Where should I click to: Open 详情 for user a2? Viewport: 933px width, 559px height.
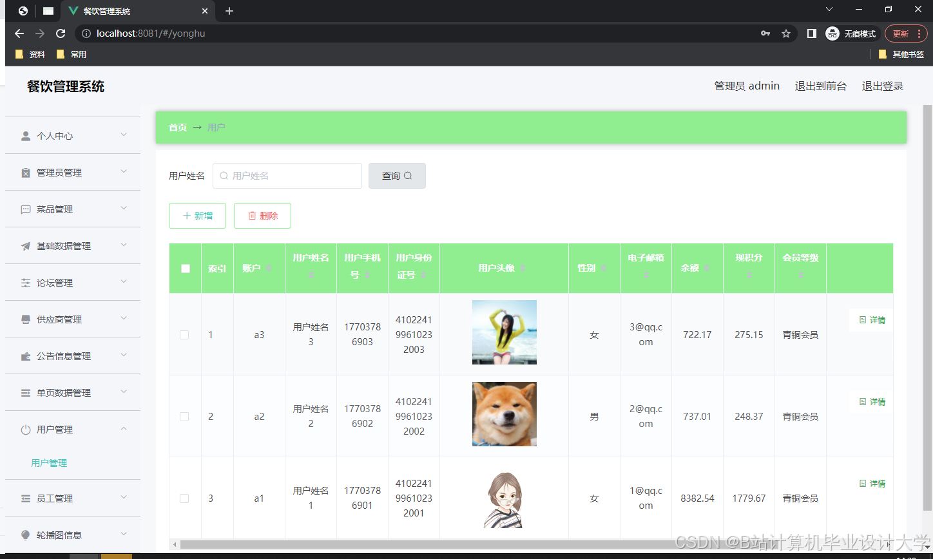pyautogui.click(x=872, y=402)
